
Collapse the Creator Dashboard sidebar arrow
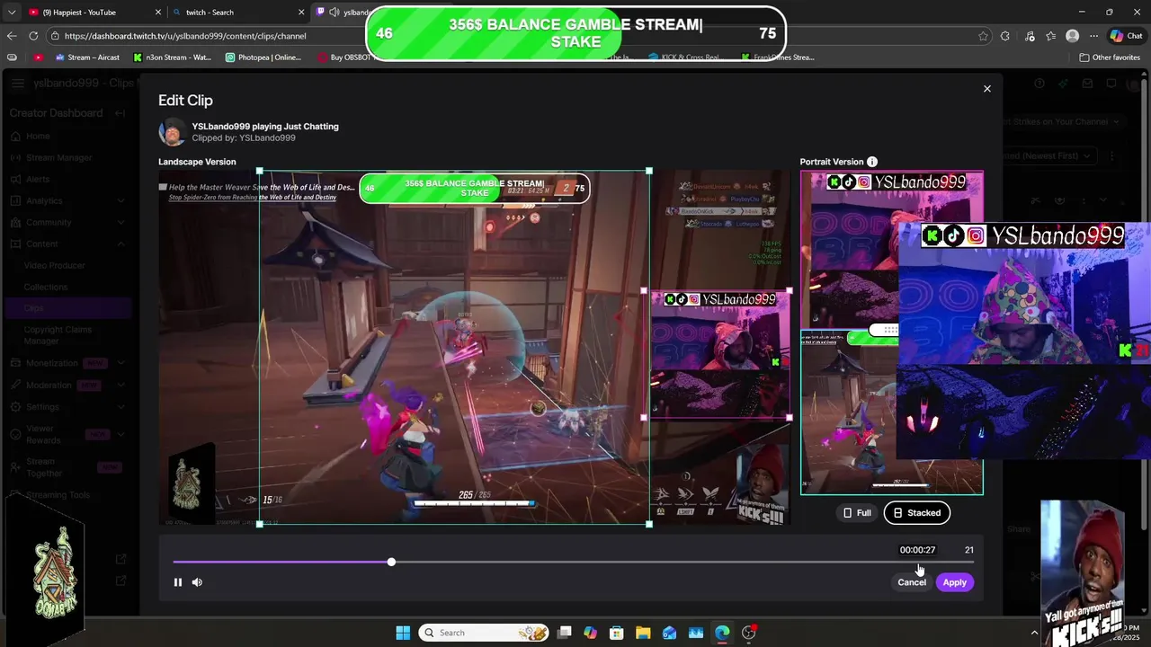(x=120, y=113)
